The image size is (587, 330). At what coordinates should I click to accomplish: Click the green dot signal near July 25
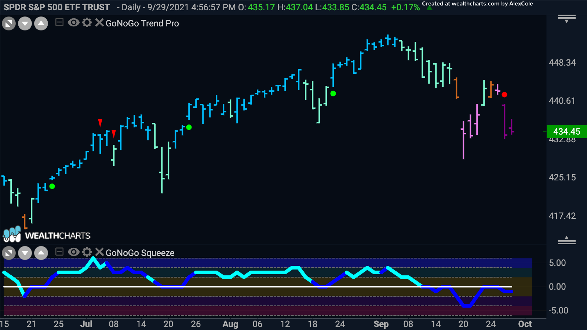click(x=189, y=127)
